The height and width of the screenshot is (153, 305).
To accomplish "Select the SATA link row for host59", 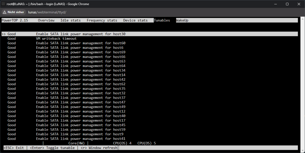I will (x=149, y=130).
